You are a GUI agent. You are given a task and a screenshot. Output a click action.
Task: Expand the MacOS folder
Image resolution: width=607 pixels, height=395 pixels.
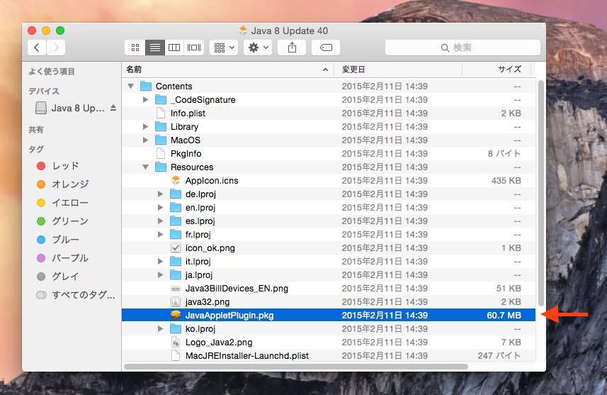[x=146, y=140]
